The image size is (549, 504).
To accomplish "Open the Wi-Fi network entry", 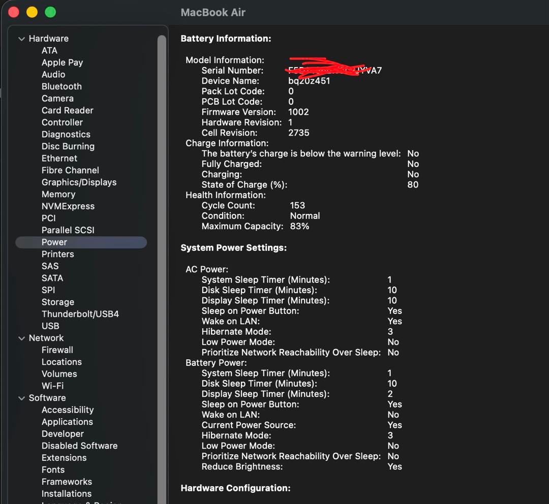I will point(52,386).
